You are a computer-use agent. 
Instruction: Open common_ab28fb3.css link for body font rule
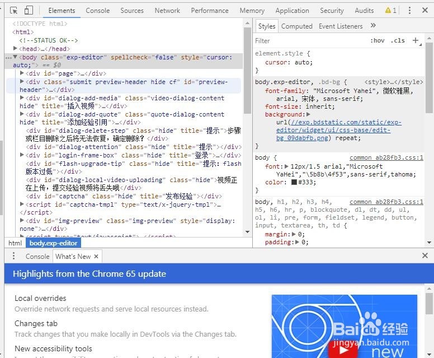pos(386,157)
